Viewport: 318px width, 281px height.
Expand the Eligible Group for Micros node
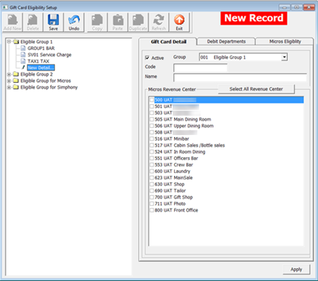tap(9, 81)
